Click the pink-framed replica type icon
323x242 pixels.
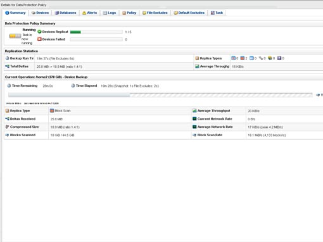click(233, 58)
